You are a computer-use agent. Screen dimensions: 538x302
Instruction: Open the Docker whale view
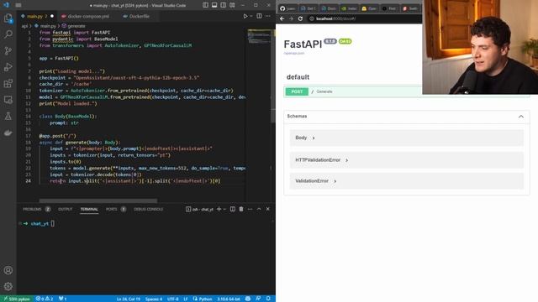tap(8, 133)
